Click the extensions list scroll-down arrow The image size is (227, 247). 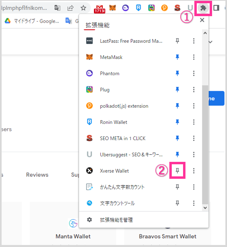205,207
